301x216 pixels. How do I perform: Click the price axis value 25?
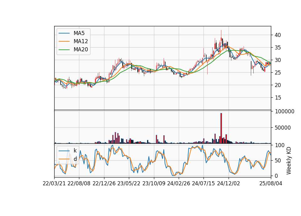278,73
